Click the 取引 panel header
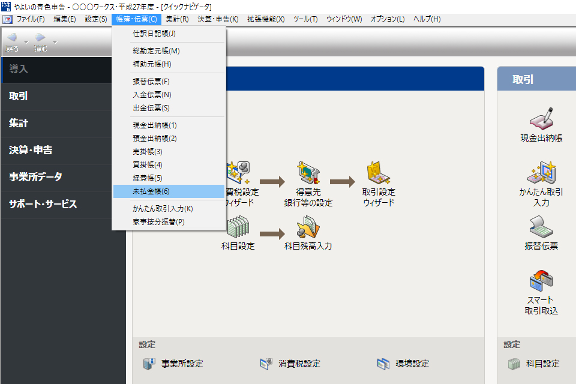 pos(536,79)
